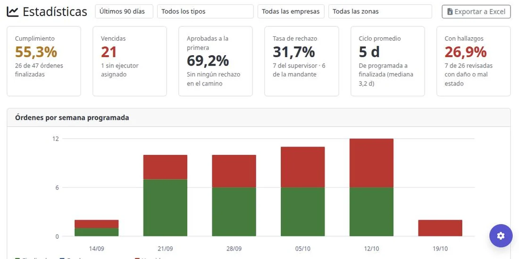Click the red 19/10 bar
This screenshot has height=259, width=519.
[x=440, y=228]
